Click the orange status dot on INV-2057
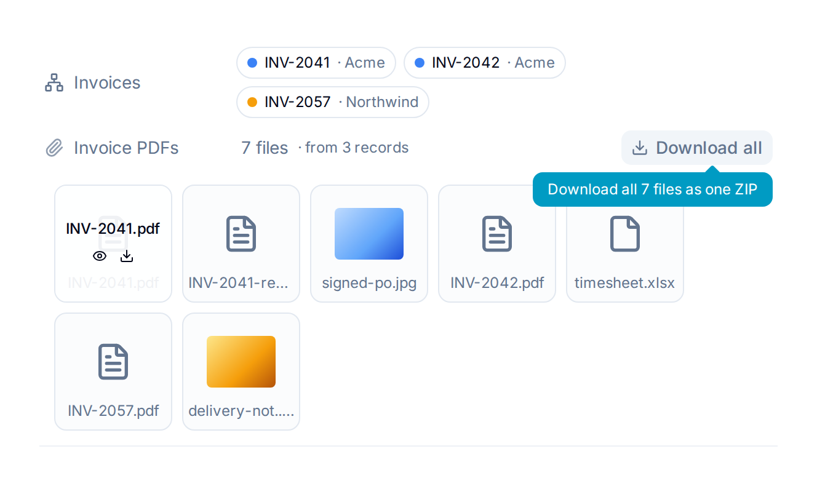This screenshot has width=817, height=486. coord(252,102)
